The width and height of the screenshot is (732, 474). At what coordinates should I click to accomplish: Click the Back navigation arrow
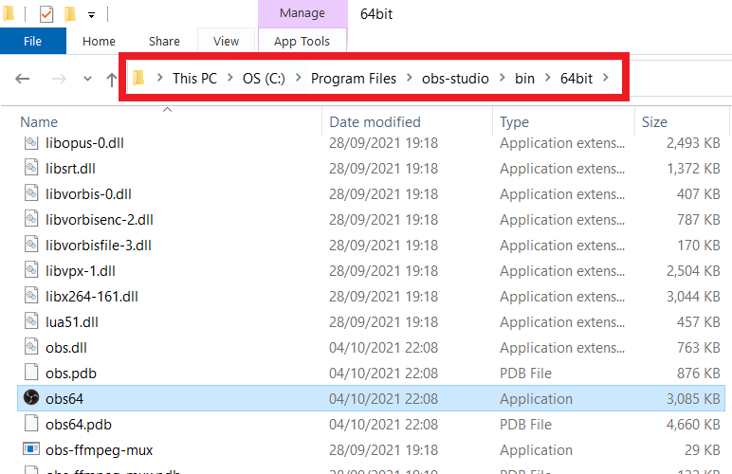[23, 79]
